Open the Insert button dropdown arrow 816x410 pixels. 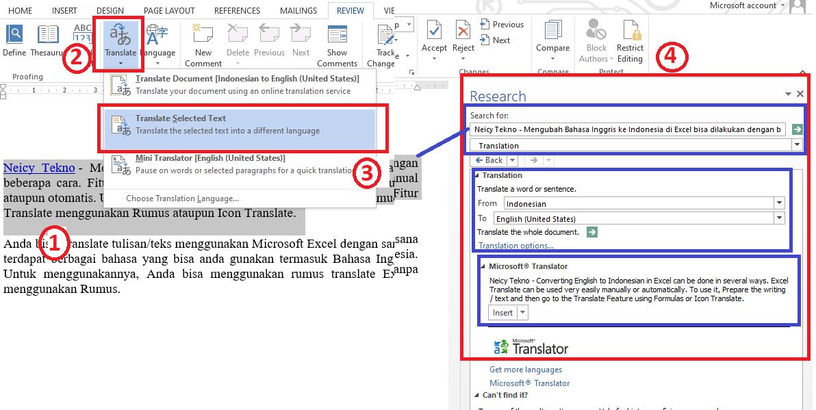coord(523,313)
